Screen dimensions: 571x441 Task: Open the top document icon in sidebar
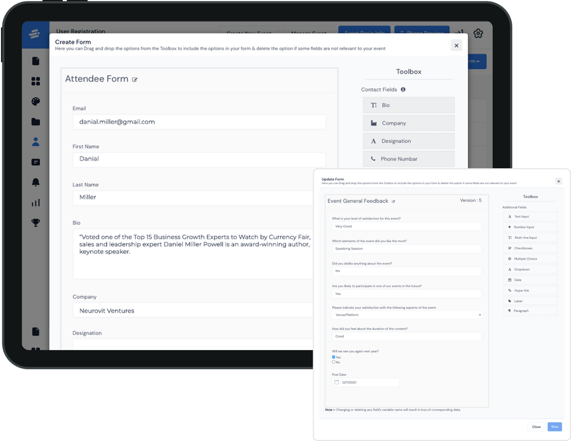point(36,61)
